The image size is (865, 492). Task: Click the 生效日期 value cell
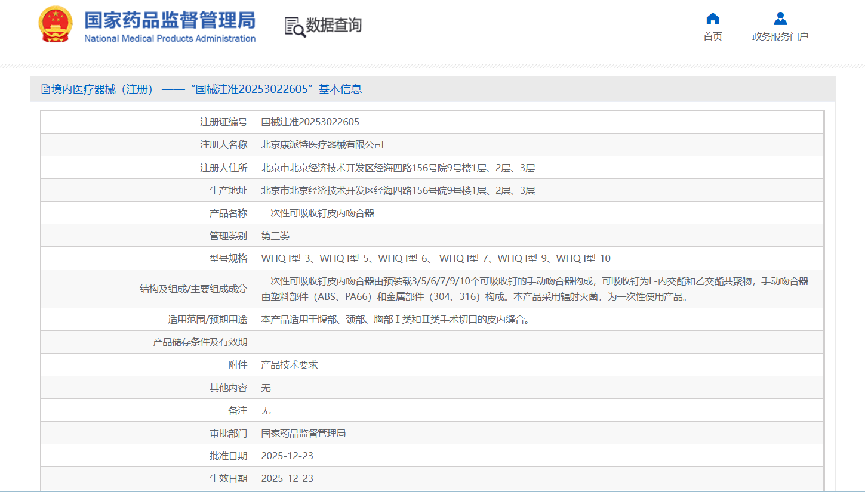(x=287, y=479)
